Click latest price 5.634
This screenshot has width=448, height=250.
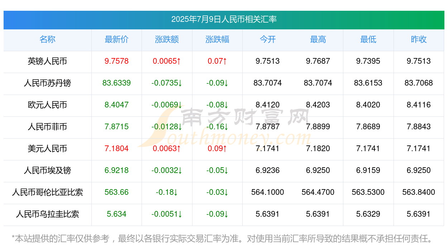116,214
